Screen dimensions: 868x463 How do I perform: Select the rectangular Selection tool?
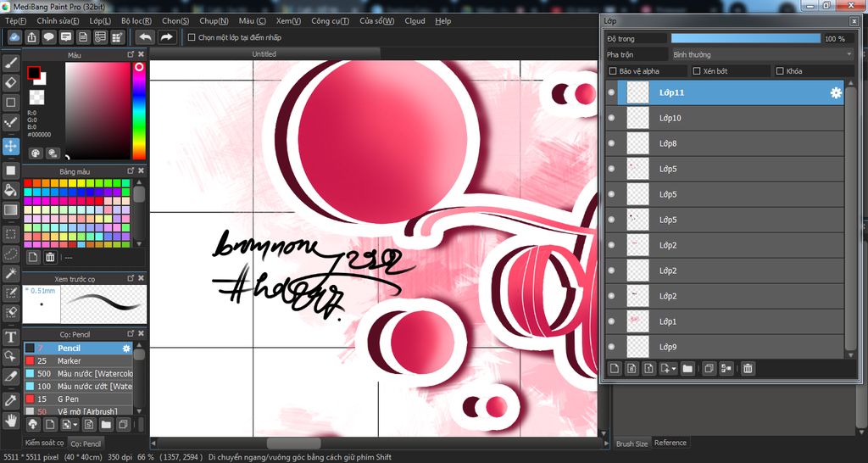(10, 234)
